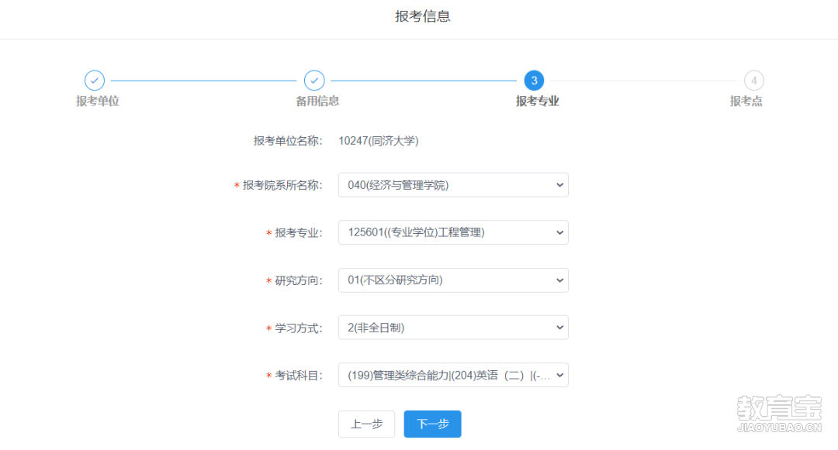Go to the 备用信息 step label
This screenshot has width=838, height=450.
(x=317, y=101)
